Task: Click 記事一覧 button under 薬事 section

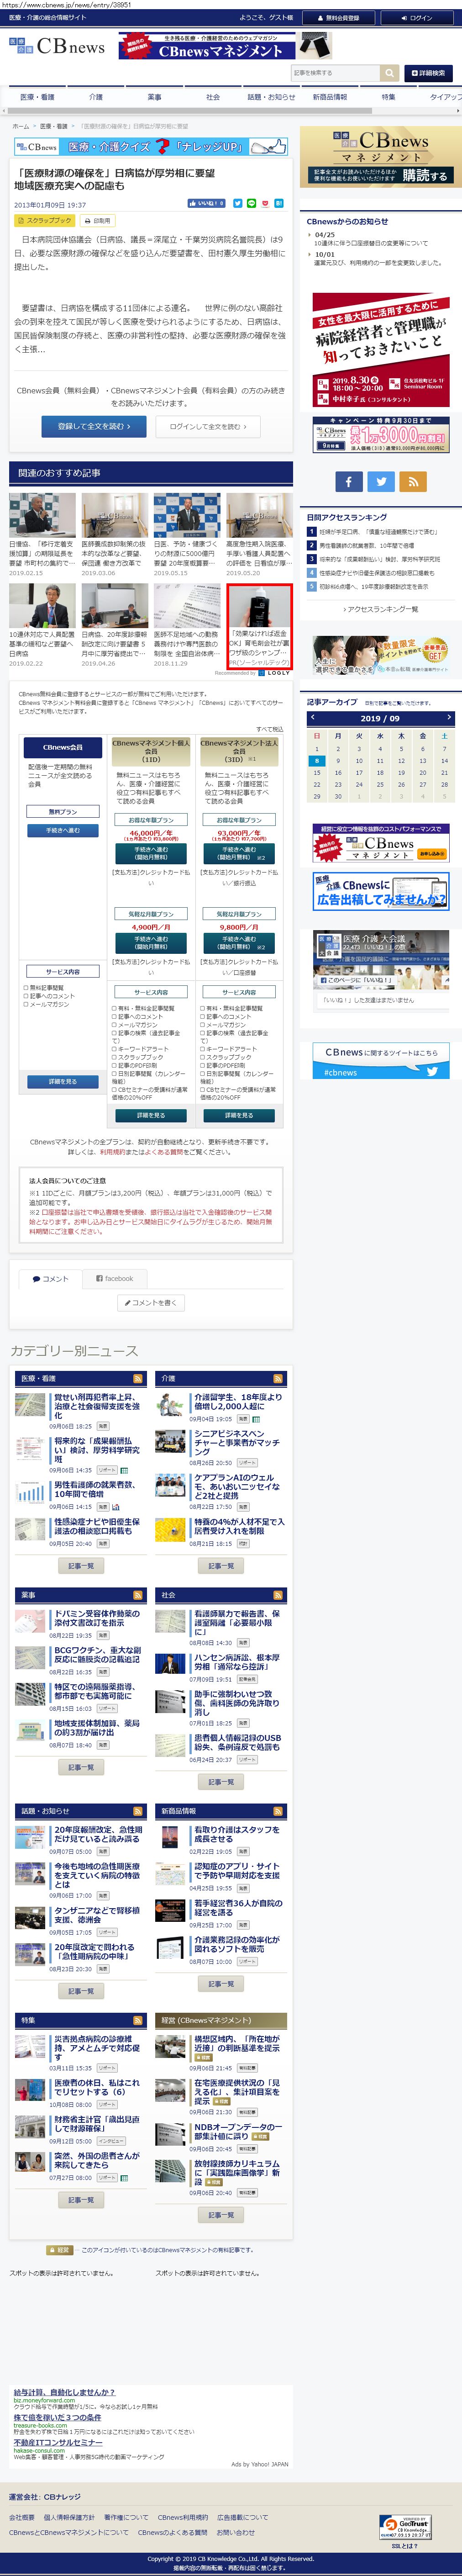Action: pyautogui.click(x=81, y=1767)
